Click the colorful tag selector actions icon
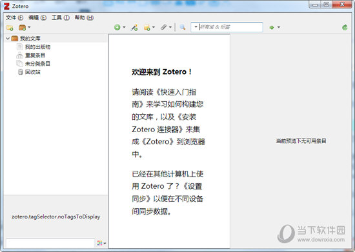 coord(99,243)
